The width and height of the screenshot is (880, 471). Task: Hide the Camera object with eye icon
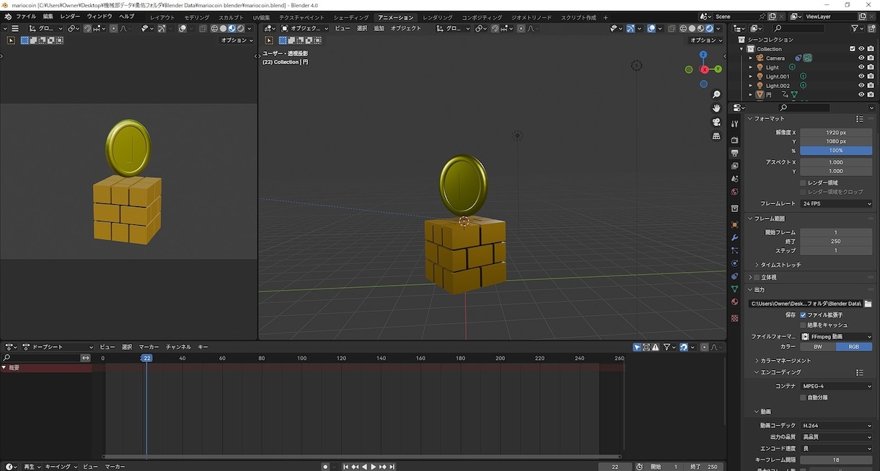point(861,58)
